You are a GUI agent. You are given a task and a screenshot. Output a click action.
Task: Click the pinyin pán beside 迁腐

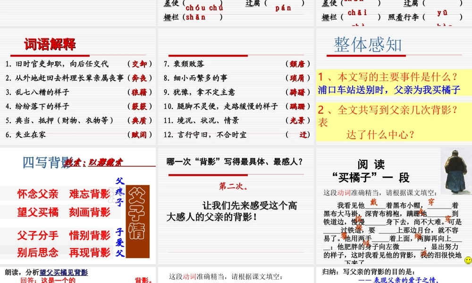pyautogui.click(x=283, y=8)
